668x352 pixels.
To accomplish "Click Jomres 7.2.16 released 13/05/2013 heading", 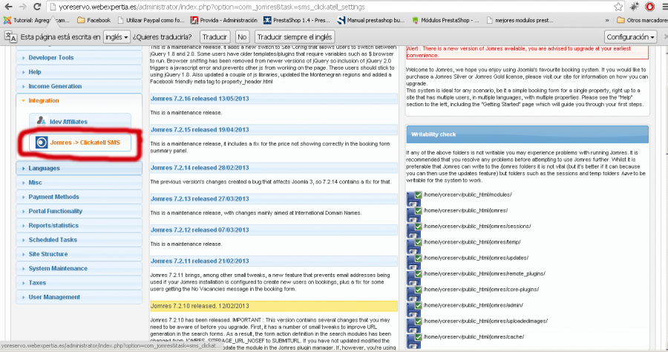I will pyautogui.click(x=273, y=99).
